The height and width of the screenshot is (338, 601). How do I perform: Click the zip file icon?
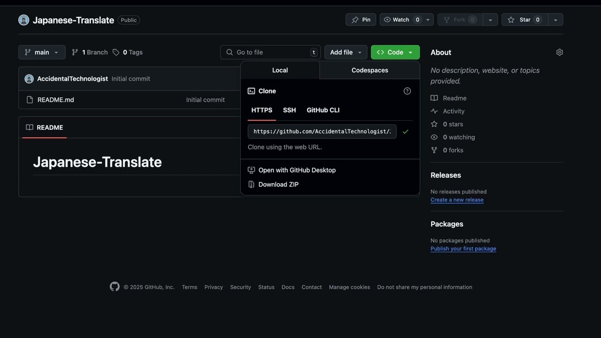[x=251, y=184]
